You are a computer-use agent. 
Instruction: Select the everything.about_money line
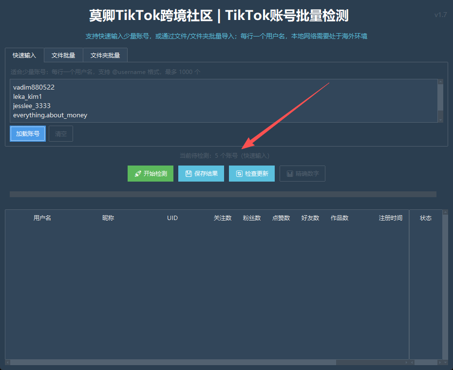click(x=50, y=115)
